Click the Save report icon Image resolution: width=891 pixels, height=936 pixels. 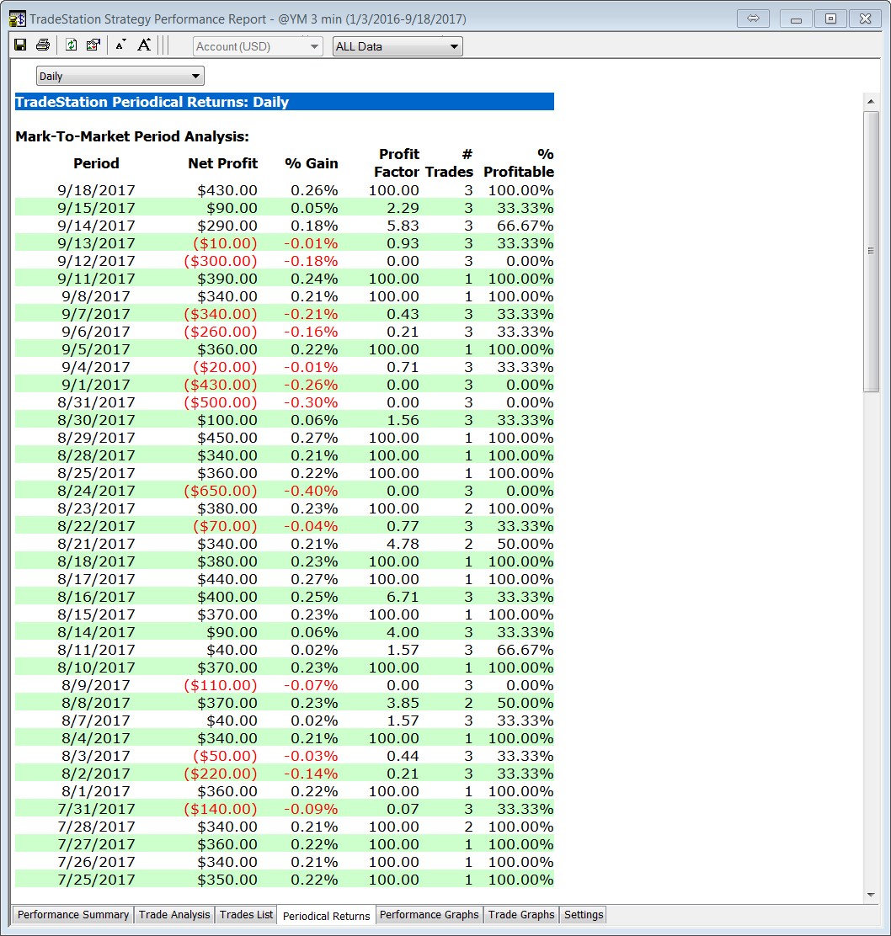[20, 45]
